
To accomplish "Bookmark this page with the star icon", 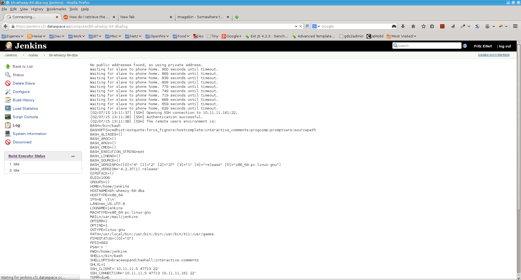I will click(x=424, y=26).
